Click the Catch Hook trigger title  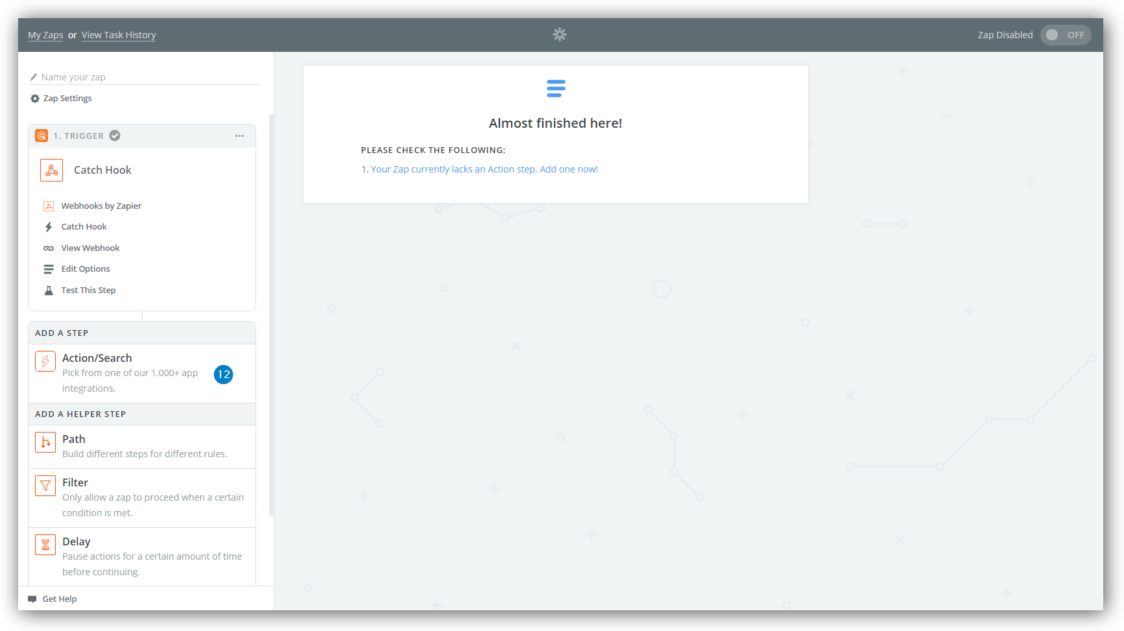point(102,170)
